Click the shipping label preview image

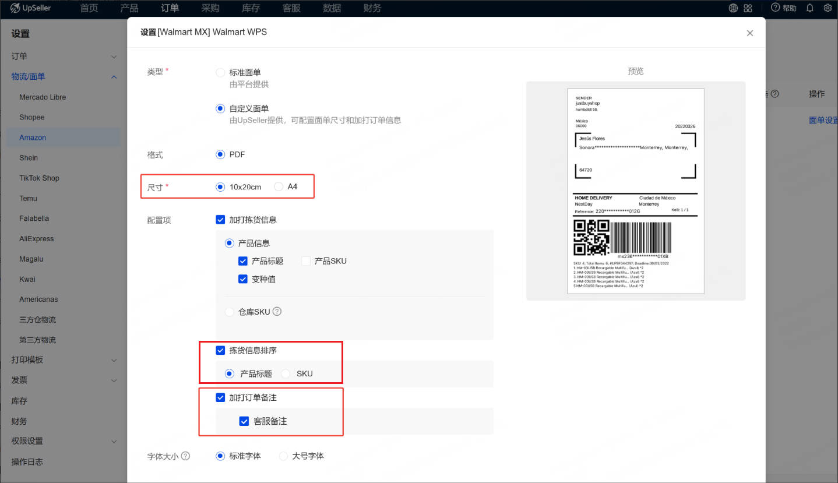(x=635, y=192)
